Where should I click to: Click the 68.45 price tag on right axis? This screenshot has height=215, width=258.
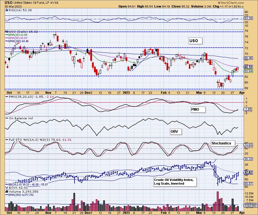pos(248,58)
